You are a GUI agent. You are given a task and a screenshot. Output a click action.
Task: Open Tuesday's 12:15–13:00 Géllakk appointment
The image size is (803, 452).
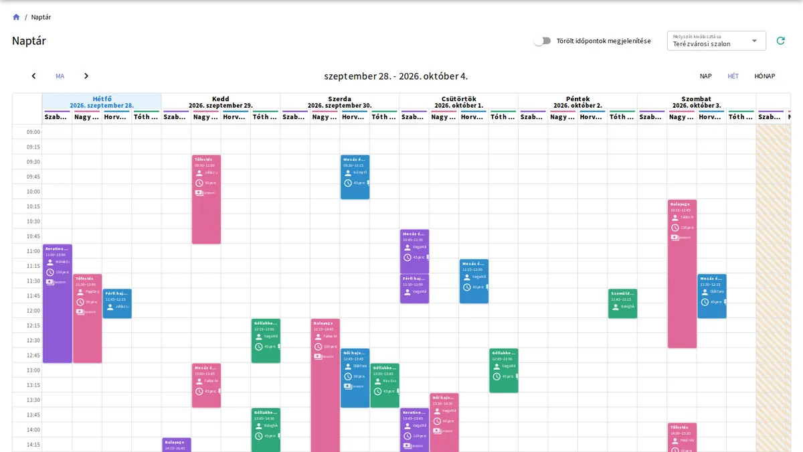point(266,341)
